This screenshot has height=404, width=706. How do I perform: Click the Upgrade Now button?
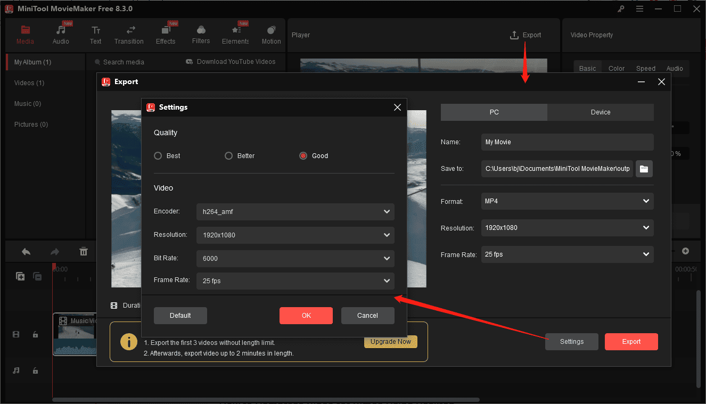(x=391, y=342)
